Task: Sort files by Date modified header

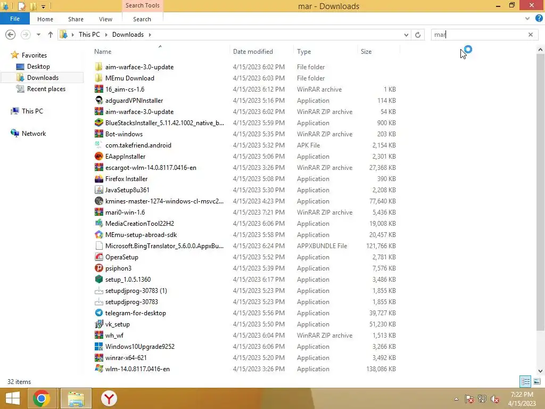Action: 253,52
